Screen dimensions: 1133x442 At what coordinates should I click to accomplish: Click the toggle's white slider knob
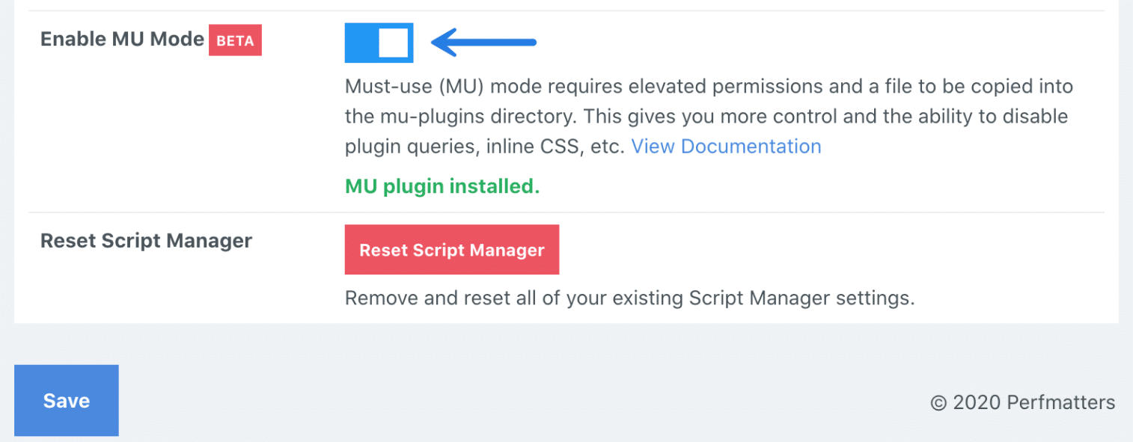391,43
